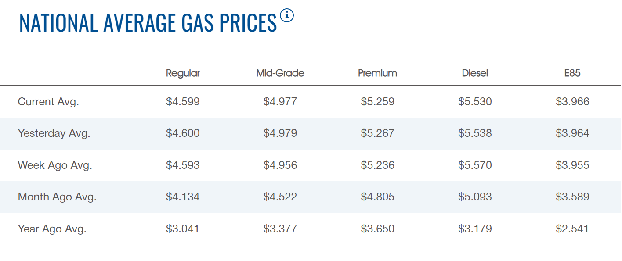The height and width of the screenshot is (261, 622).
Task: Click the current Regular price $4.599
Action: (183, 102)
